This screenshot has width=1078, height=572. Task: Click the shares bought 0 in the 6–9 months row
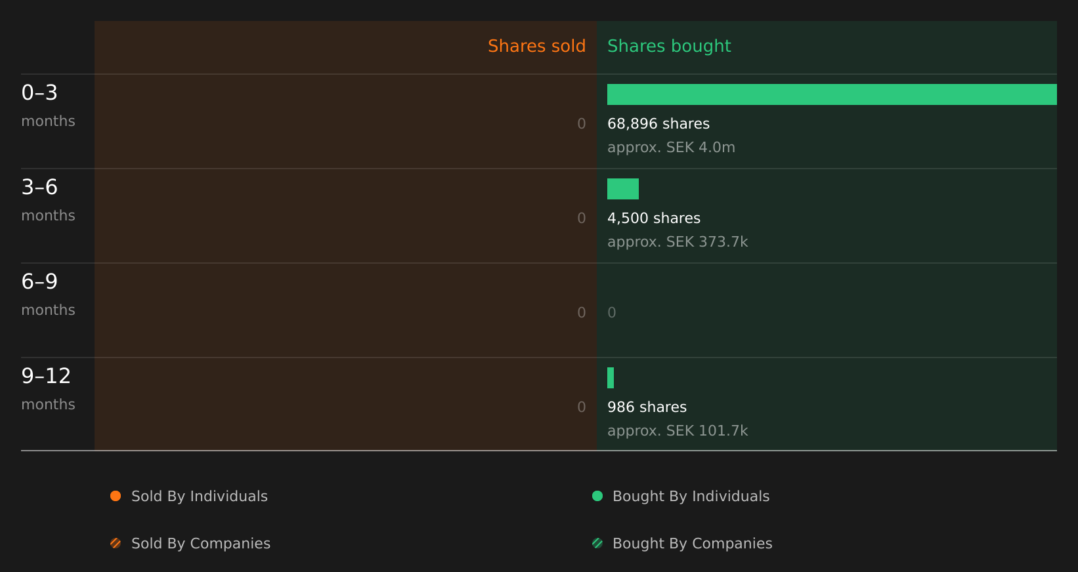tap(612, 313)
